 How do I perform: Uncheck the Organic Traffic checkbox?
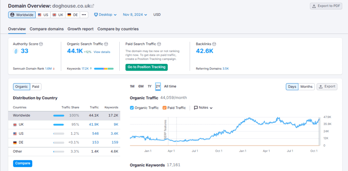[x=132, y=108]
